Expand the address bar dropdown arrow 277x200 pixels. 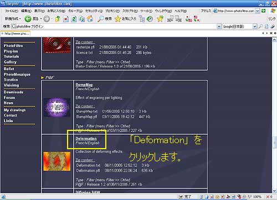point(258,11)
